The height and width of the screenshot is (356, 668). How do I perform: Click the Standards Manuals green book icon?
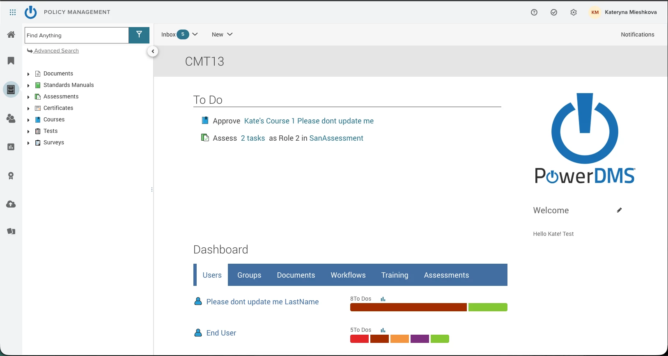(x=38, y=85)
